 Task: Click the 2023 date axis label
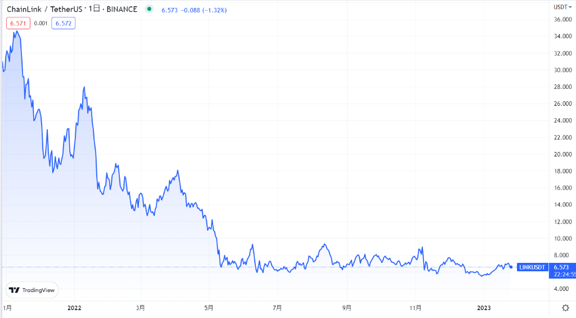tap(483, 308)
